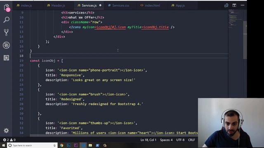Open the Manage gear menu
This screenshot has height=148, width=264.
(x=7, y=131)
